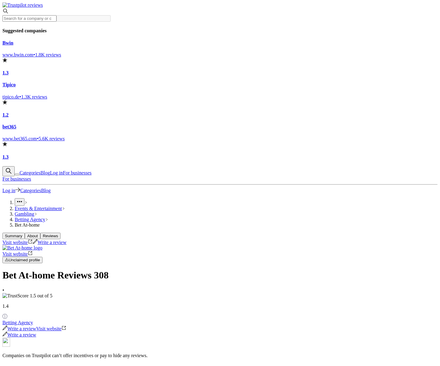Click Log in before For businesses
440x366 pixels.
pyautogui.click(x=57, y=173)
